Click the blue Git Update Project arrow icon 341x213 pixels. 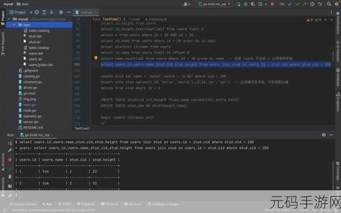pyautogui.click(x=290, y=4)
